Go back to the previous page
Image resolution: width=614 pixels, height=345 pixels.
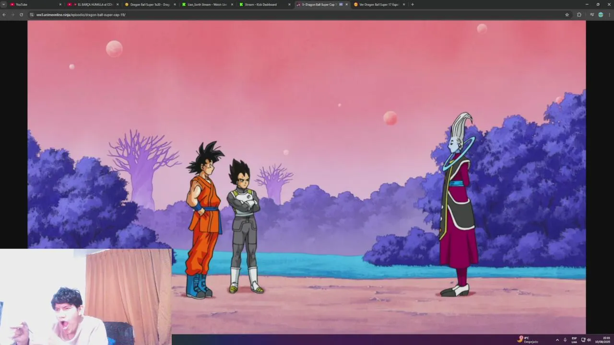[x=4, y=14]
